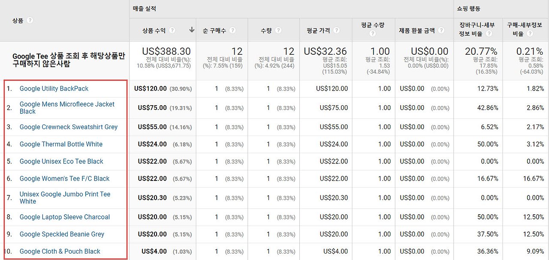Click the average quantity summary 1.00
The image size is (549, 260).
[x=380, y=52]
